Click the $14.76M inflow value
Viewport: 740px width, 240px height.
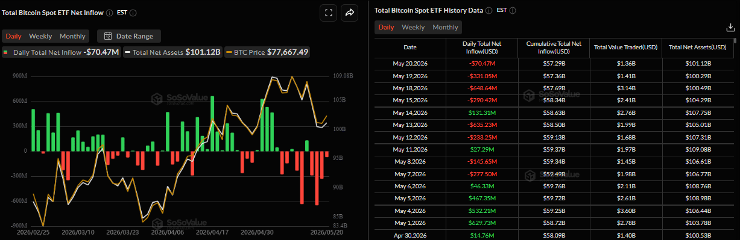(x=482, y=235)
